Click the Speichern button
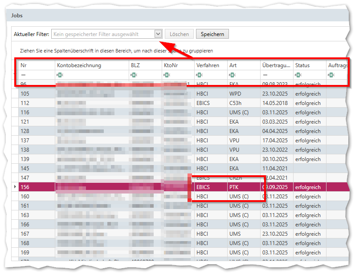355x274 pixels. tap(213, 34)
